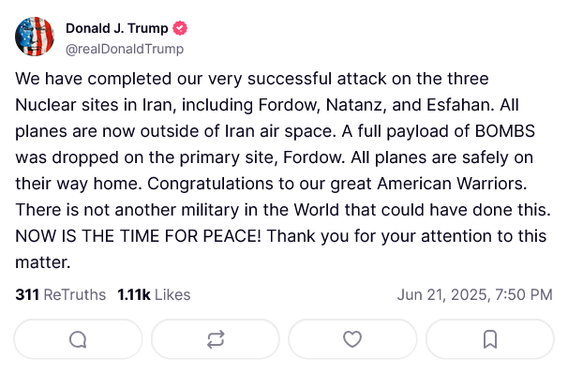Click the @realDonaldTrump handle
This screenshot has width=568, height=373.
point(125,49)
